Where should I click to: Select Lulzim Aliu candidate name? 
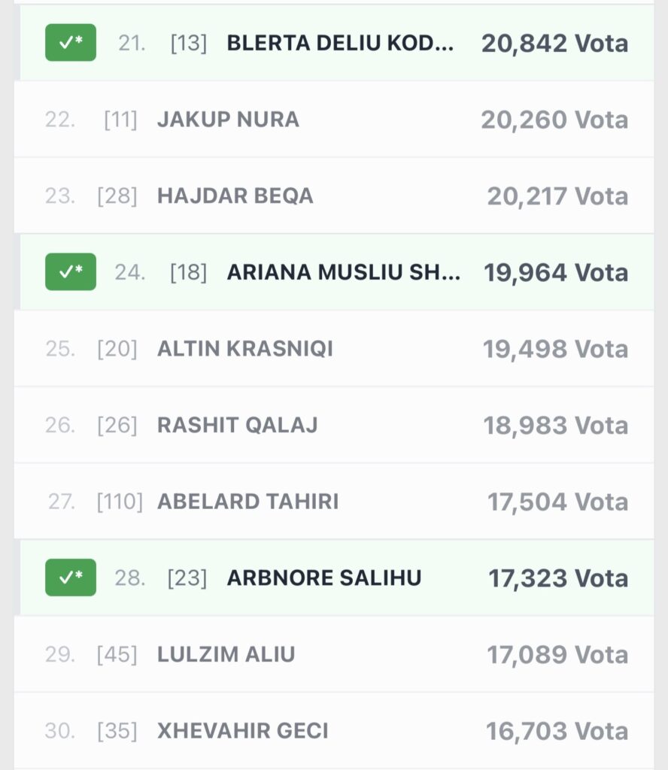click(x=226, y=654)
